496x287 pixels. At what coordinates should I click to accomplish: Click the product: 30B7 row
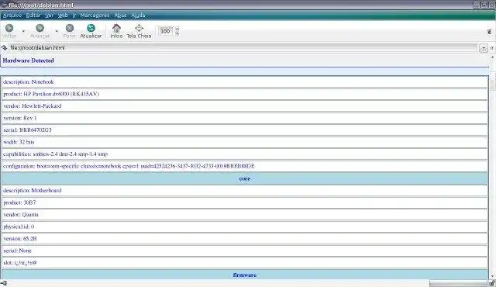coord(245,202)
